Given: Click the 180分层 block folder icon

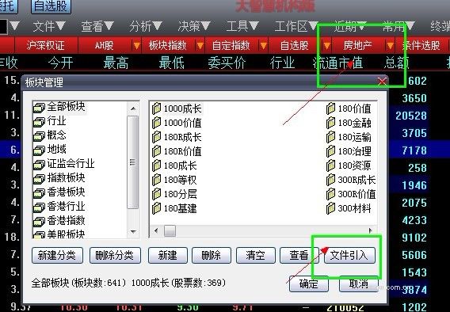Looking at the screenshot, I should coord(156,194).
